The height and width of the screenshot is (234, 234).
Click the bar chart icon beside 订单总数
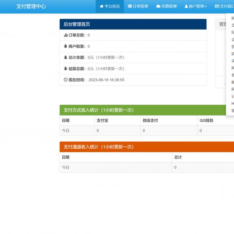[66, 35]
